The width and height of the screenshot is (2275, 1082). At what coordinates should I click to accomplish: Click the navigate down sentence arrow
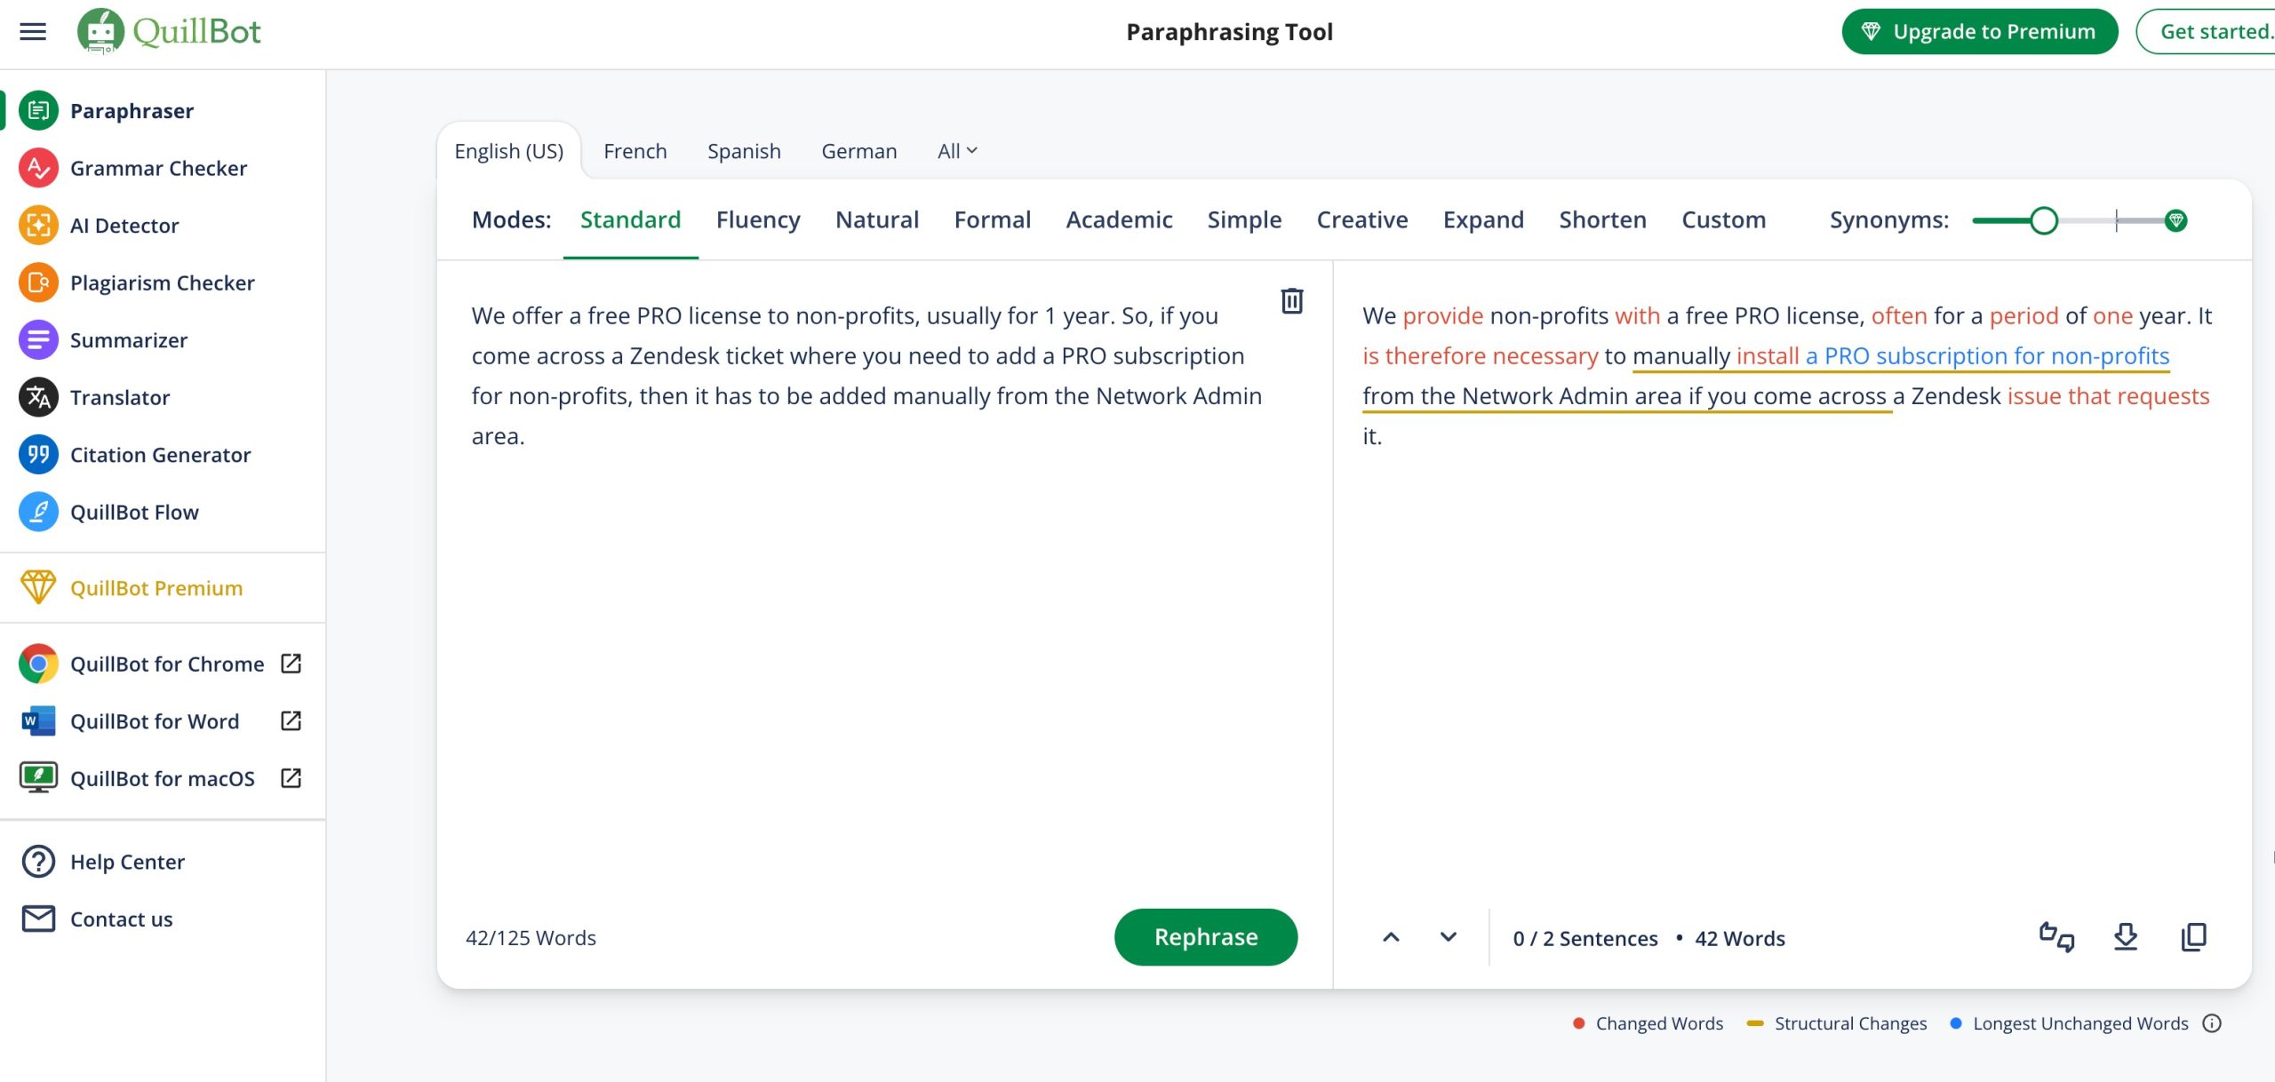pyautogui.click(x=1447, y=937)
